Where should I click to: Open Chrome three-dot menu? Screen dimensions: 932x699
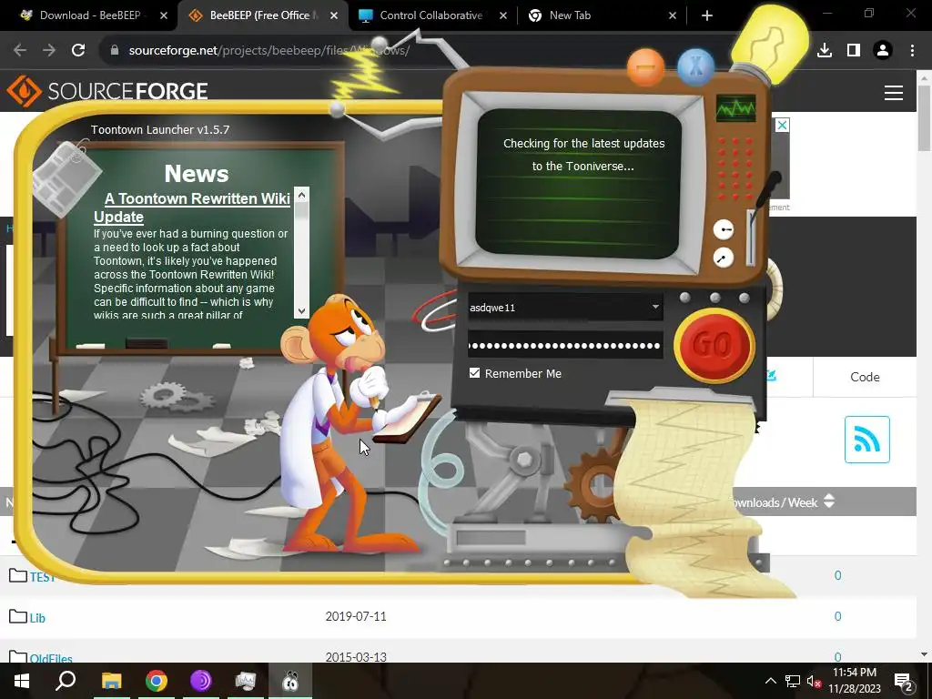pyautogui.click(x=912, y=50)
